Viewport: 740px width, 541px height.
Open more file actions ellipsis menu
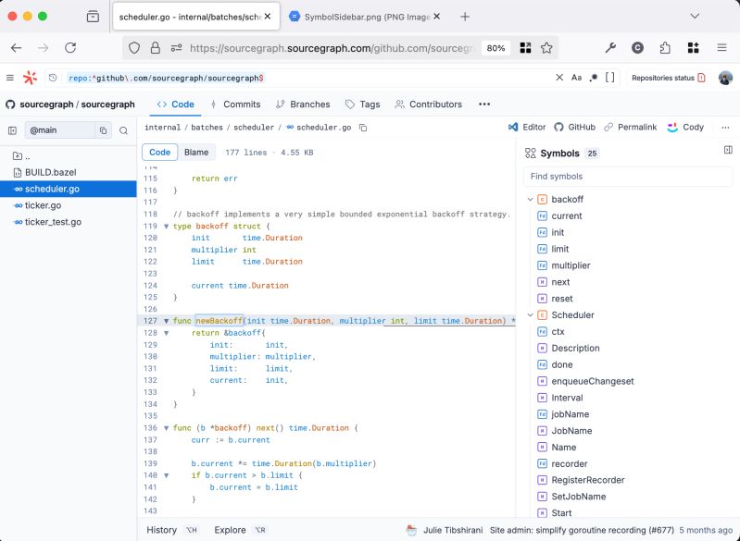[x=725, y=128]
